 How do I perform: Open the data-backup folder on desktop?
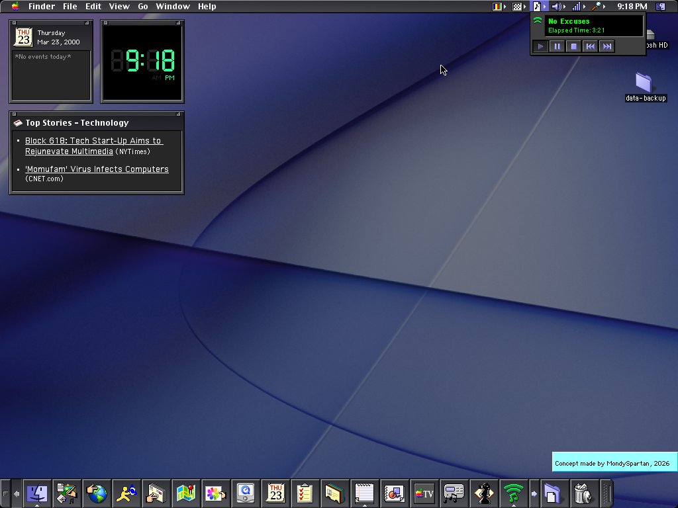[x=645, y=87]
